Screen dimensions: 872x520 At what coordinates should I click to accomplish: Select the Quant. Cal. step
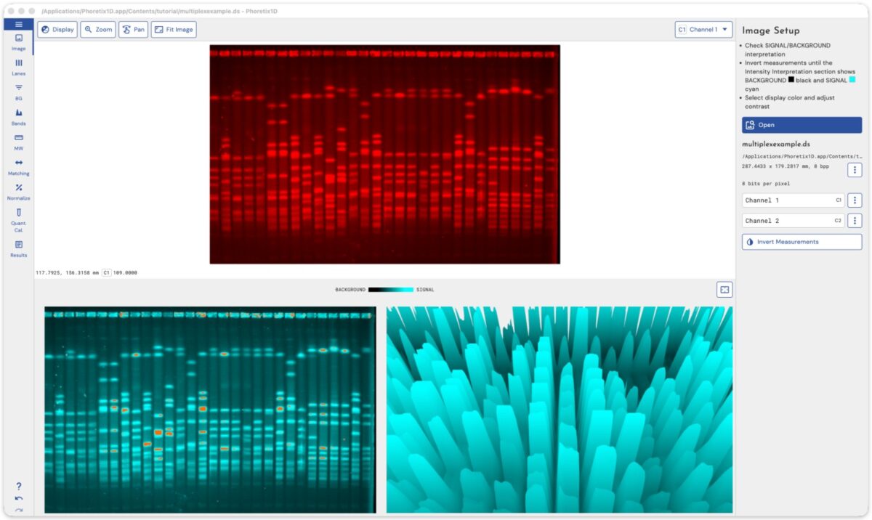point(18,220)
